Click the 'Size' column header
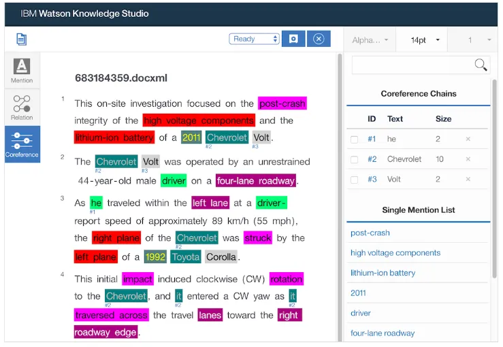Viewport: 503px width, 347px height. coord(443,119)
